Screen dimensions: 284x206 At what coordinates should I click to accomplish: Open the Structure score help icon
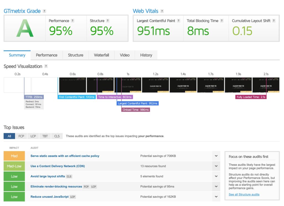click(108, 21)
